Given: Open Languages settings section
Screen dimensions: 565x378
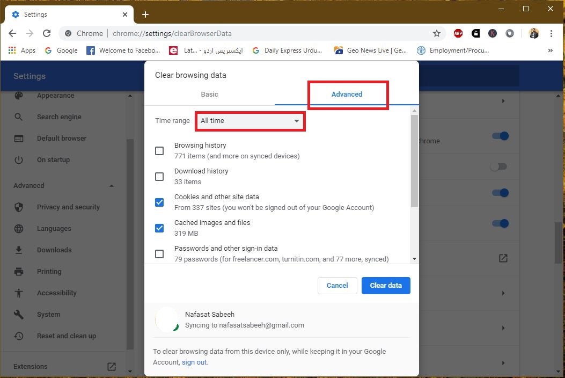Looking at the screenshot, I should [54, 228].
